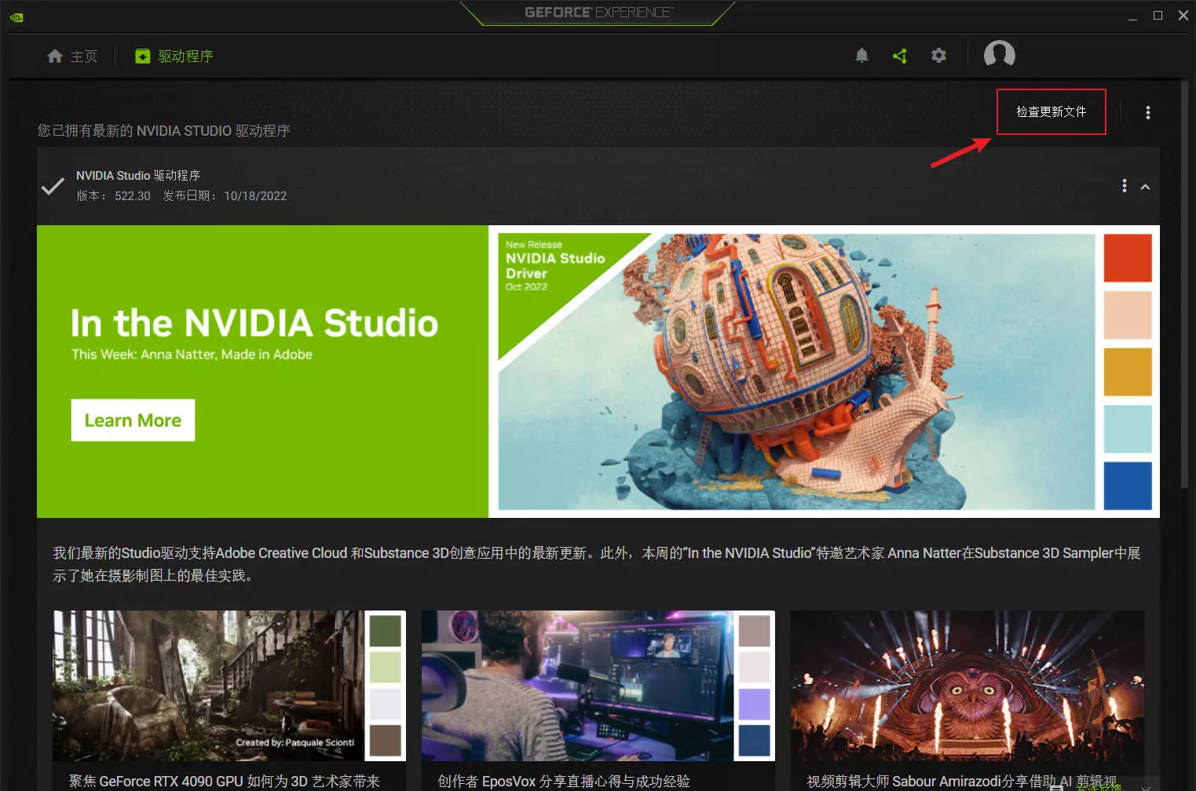Click the home icon next to 主页
The image size is (1196, 791).
[55, 56]
